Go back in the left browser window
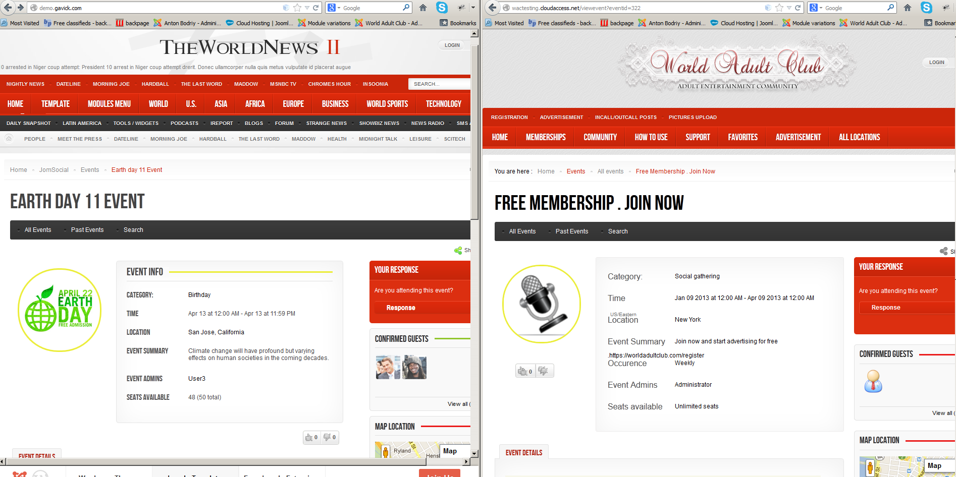 pyautogui.click(x=8, y=8)
